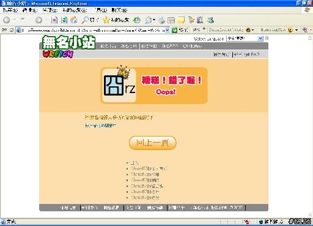
Task: Expand the Forward button history dropdown arrow
Action: (46, 20)
